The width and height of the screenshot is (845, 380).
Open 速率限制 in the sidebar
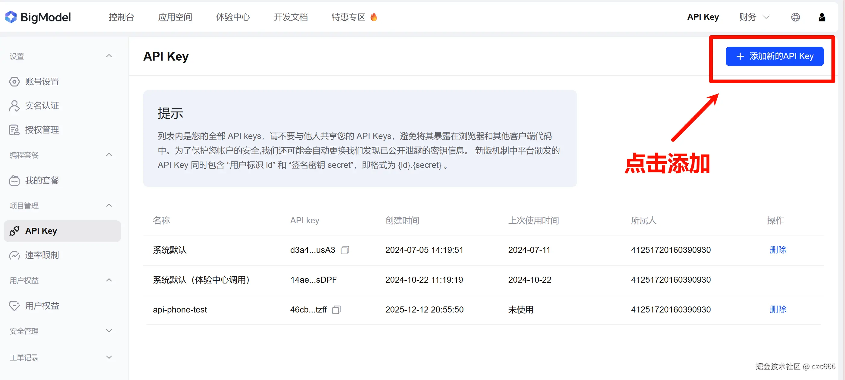pos(42,255)
